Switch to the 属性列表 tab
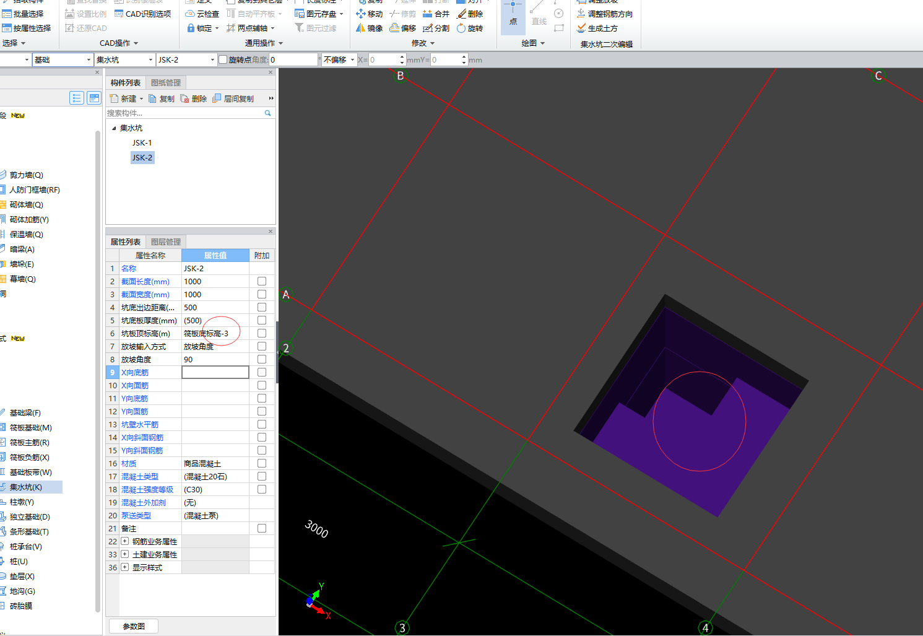 tap(126, 242)
